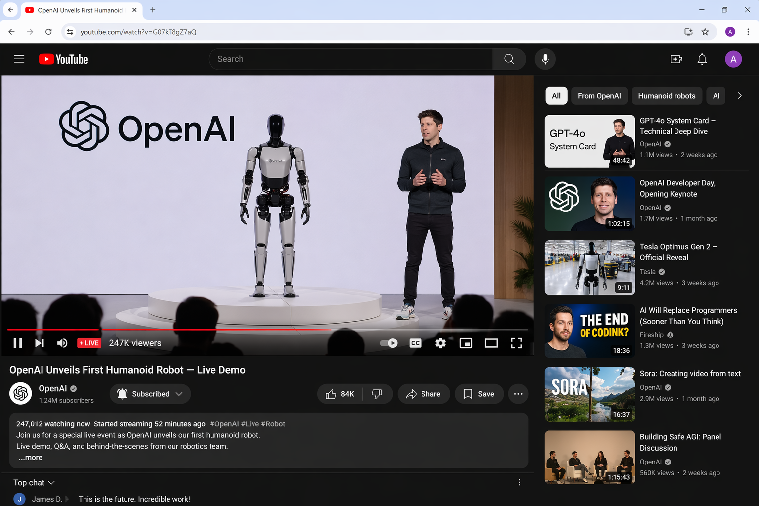
Task: Toggle theater mode
Action: click(491, 343)
